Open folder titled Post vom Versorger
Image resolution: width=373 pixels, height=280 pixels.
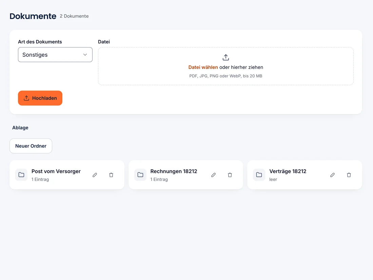pos(56,171)
